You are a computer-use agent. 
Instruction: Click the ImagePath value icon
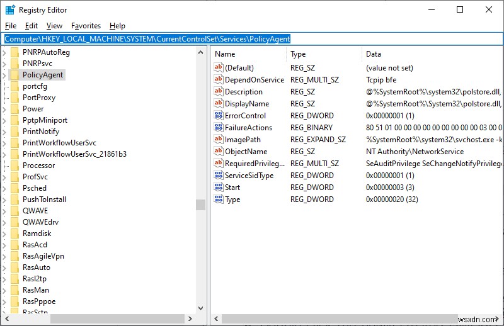click(x=219, y=139)
